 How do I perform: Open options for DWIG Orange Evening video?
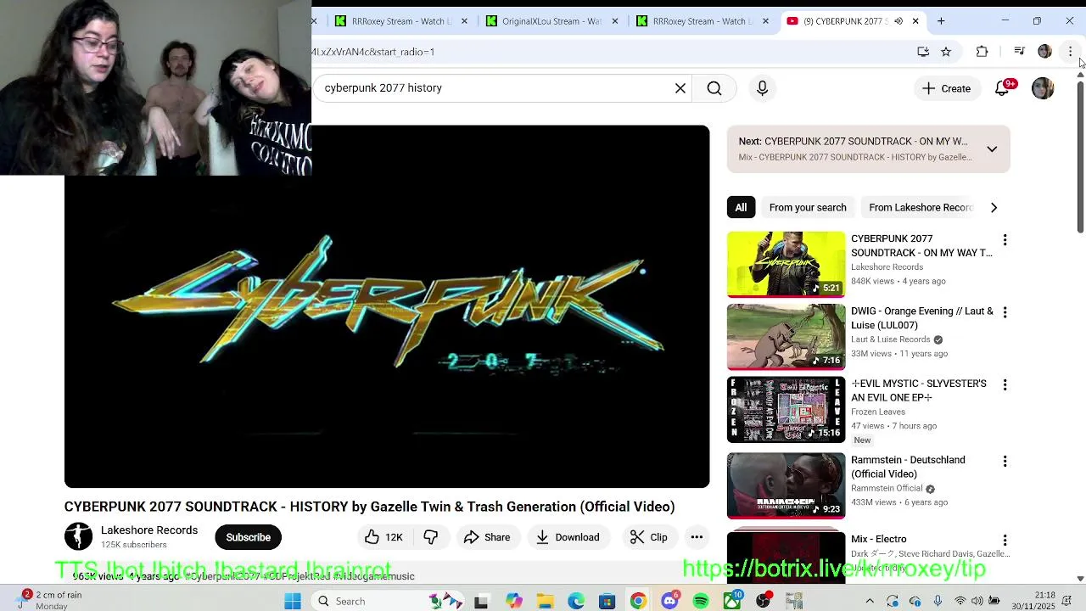1005,312
